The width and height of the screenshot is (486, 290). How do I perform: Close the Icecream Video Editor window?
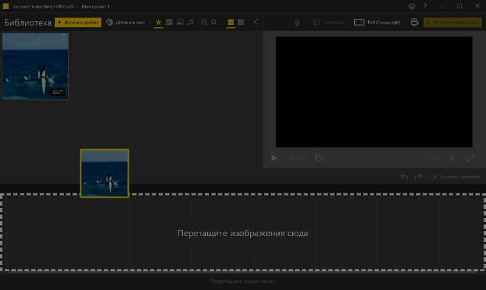(477, 6)
